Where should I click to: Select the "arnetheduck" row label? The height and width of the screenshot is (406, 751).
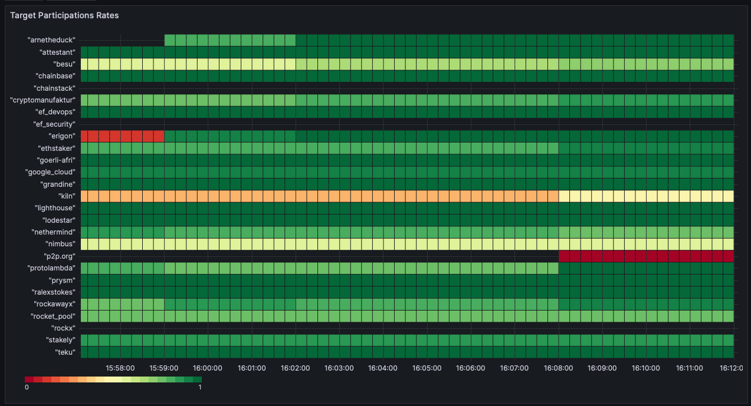click(x=51, y=40)
